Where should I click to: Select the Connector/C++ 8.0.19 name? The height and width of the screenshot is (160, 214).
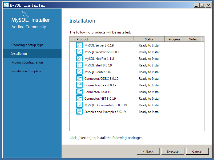click(100, 85)
